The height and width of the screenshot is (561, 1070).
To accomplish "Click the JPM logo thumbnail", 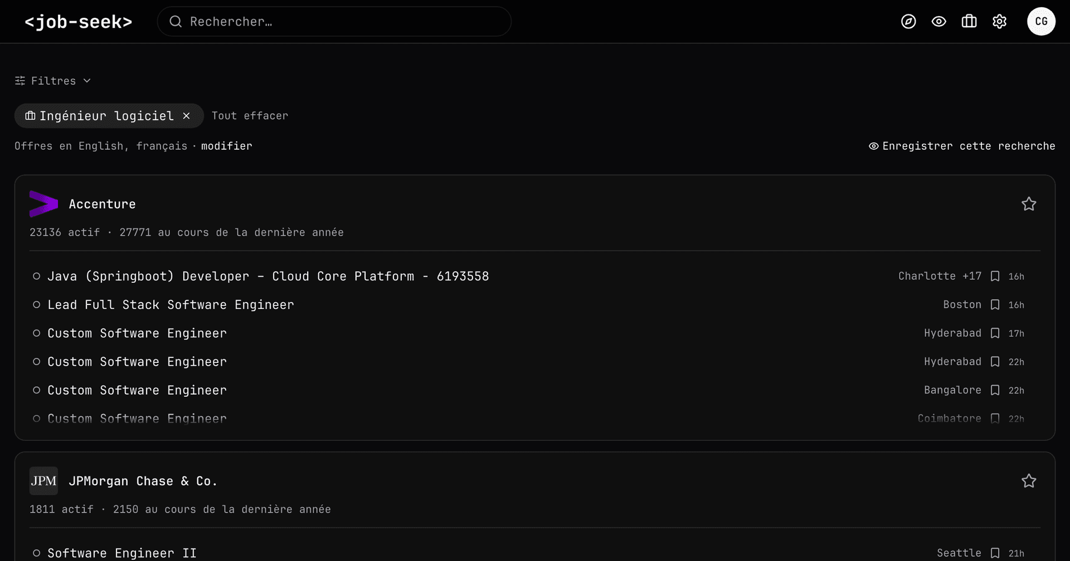I will pyautogui.click(x=43, y=481).
